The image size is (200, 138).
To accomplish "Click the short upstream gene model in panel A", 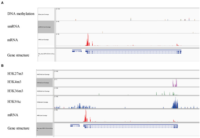I will tap(77, 51).
